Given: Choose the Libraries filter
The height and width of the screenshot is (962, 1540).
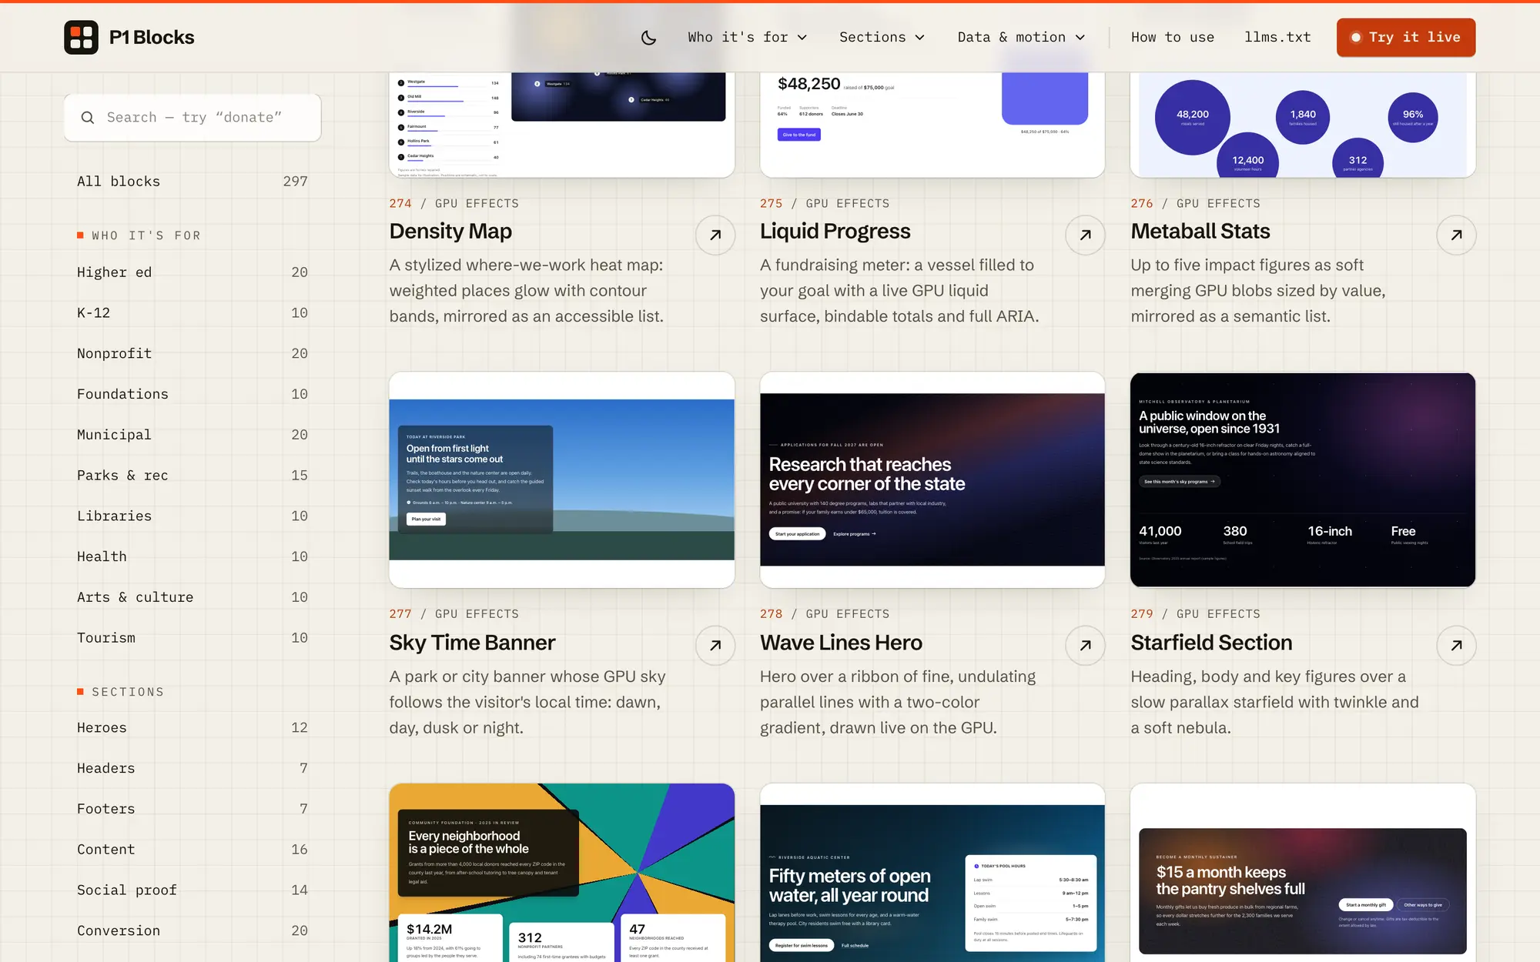Looking at the screenshot, I should point(192,516).
